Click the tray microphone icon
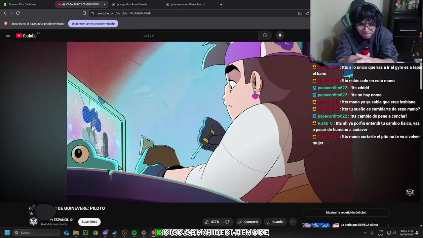 point(372,233)
